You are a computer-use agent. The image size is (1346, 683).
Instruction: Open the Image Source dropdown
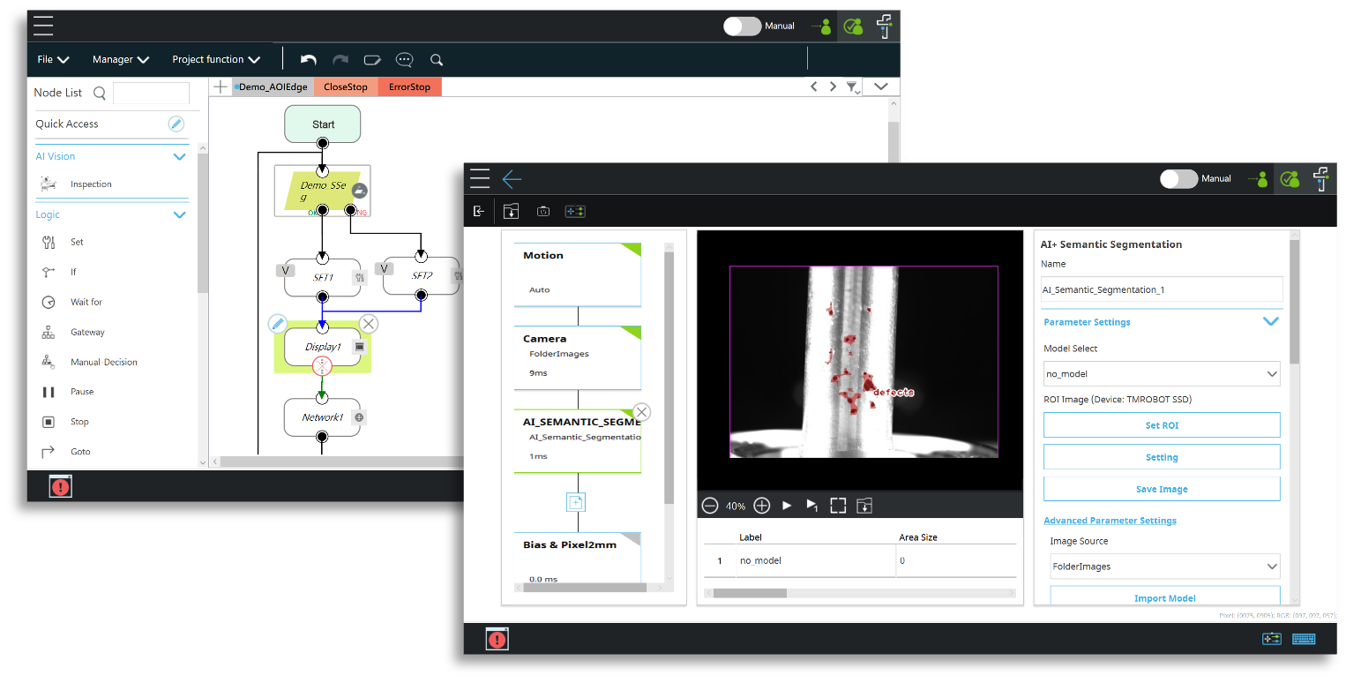(x=1164, y=567)
